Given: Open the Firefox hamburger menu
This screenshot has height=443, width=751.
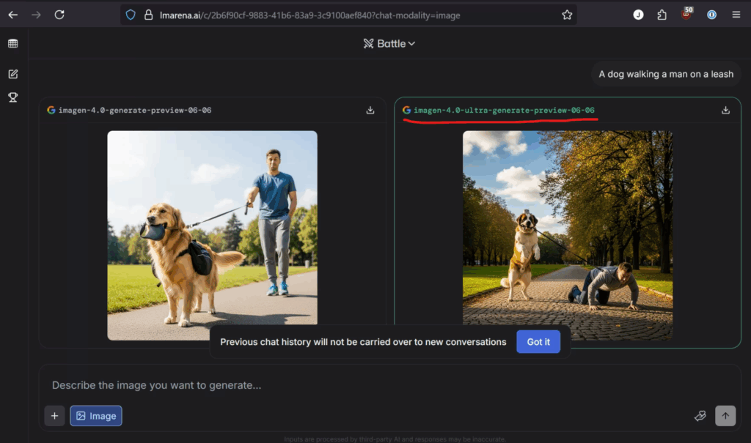Looking at the screenshot, I should tap(736, 14).
